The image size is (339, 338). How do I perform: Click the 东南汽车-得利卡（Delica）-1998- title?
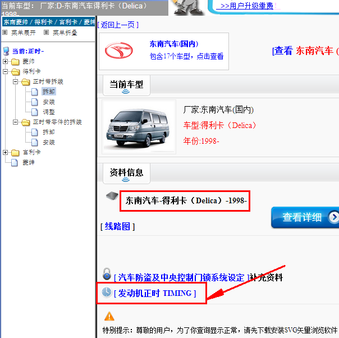(186, 200)
